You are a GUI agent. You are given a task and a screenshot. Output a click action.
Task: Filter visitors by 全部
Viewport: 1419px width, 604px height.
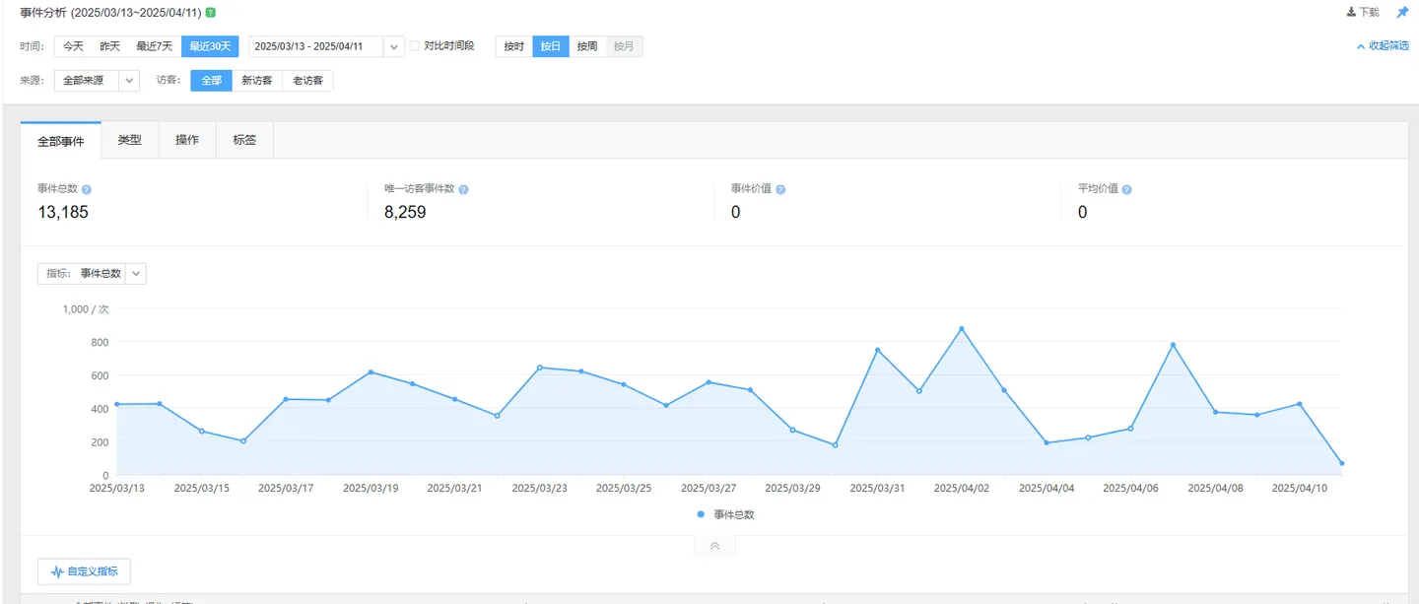tap(211, 81)
